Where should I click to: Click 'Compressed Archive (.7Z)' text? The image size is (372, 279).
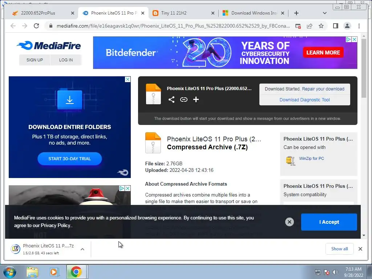pos(207,147)
